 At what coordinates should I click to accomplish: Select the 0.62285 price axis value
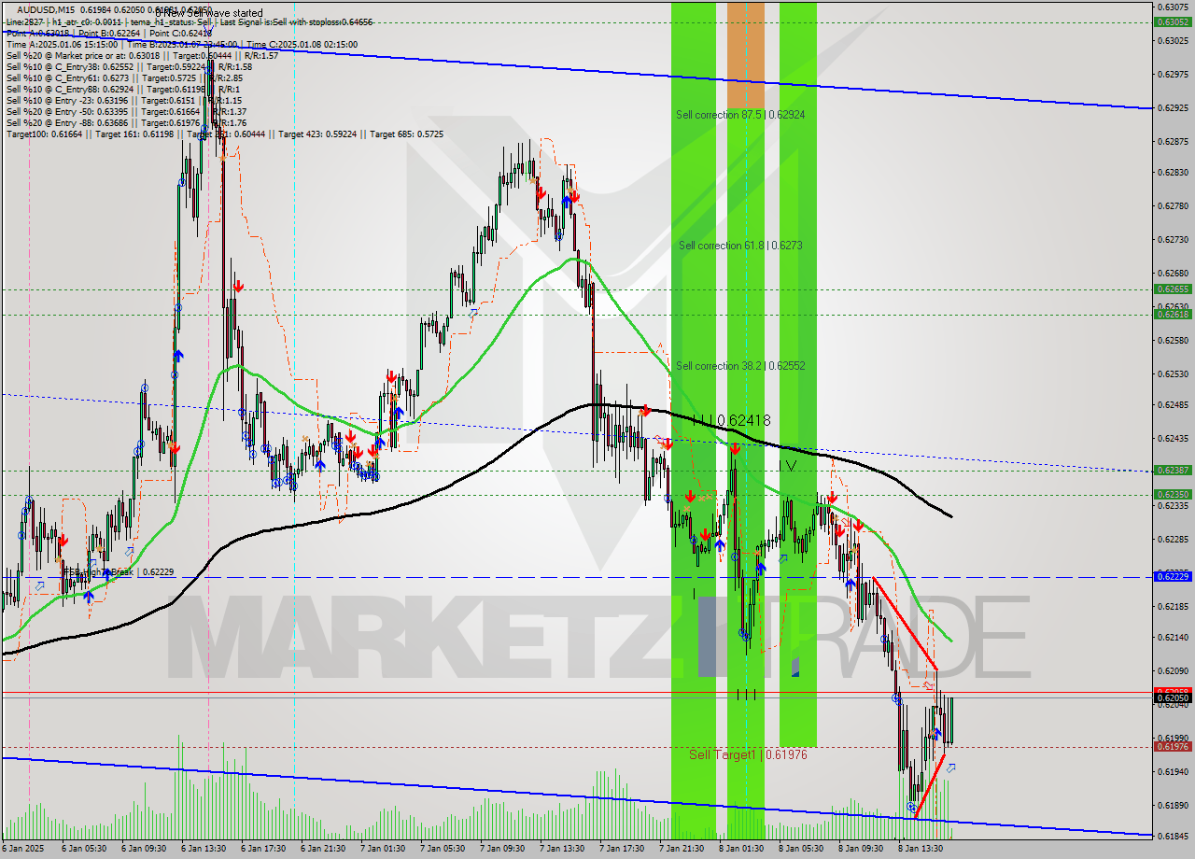pos(1172,540)
